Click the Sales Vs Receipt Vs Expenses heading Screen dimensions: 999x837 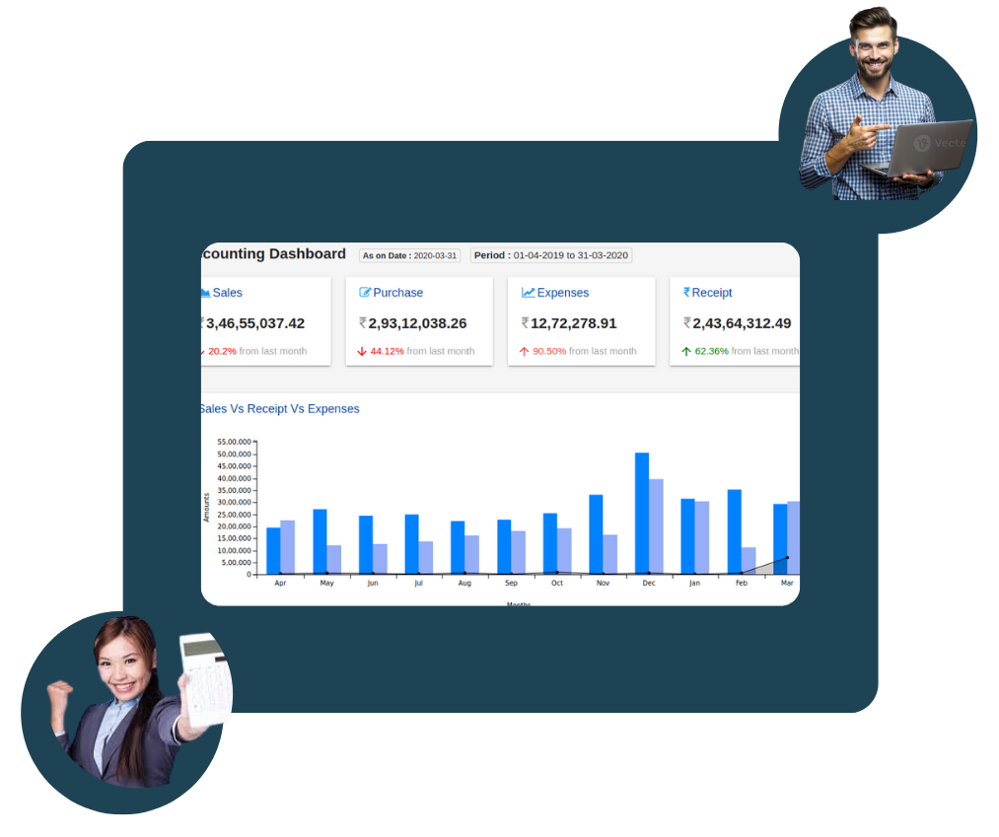(280, 409)
